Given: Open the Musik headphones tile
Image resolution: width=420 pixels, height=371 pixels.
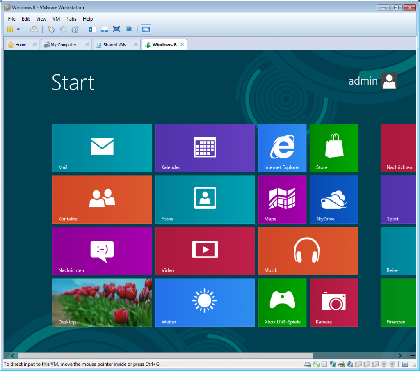Looking at the screenshot, I should pyautogui.click(x=308, y=251).
